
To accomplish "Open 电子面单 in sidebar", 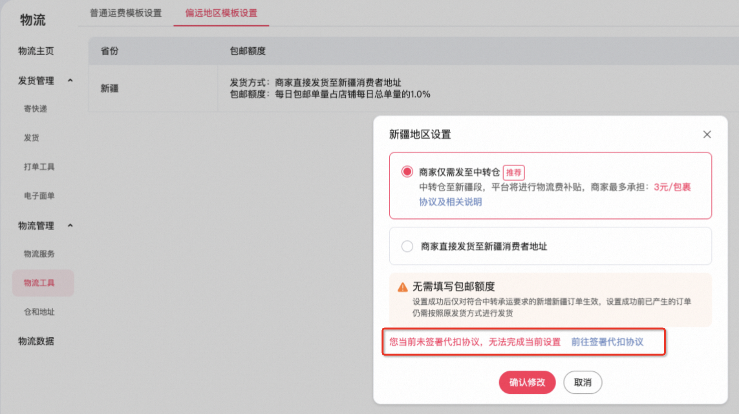I will (x=39, y=196).
